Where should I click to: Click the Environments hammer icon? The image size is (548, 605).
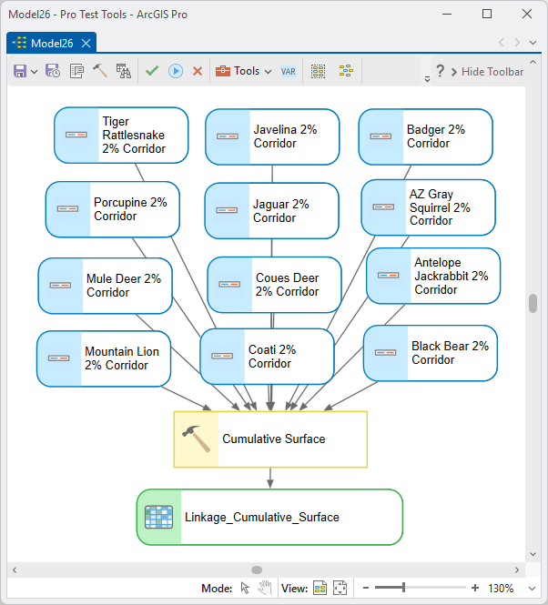pos(100,71)
